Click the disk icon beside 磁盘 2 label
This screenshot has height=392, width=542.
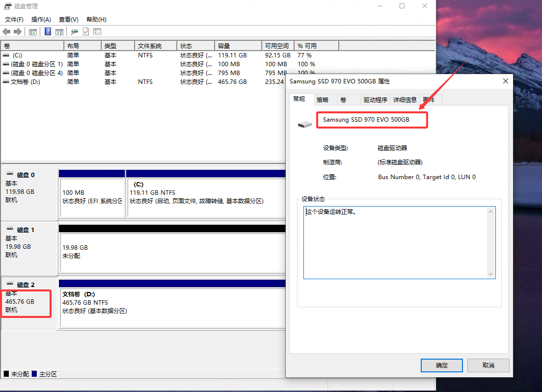[10, 284]
